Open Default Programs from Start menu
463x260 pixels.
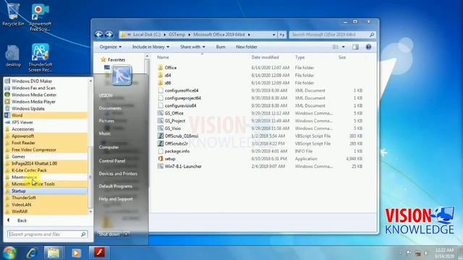tap(116, 186)
